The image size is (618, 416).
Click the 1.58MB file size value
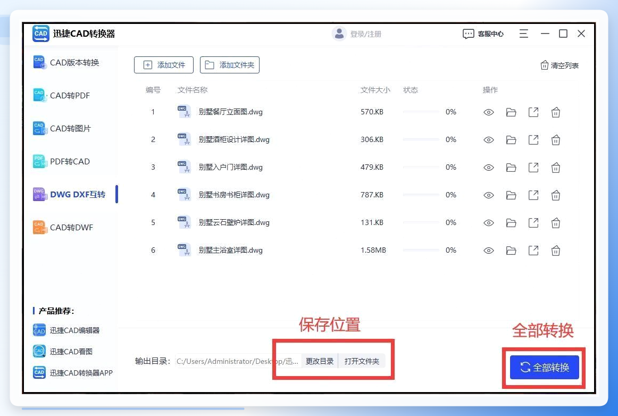coord(373,250)
